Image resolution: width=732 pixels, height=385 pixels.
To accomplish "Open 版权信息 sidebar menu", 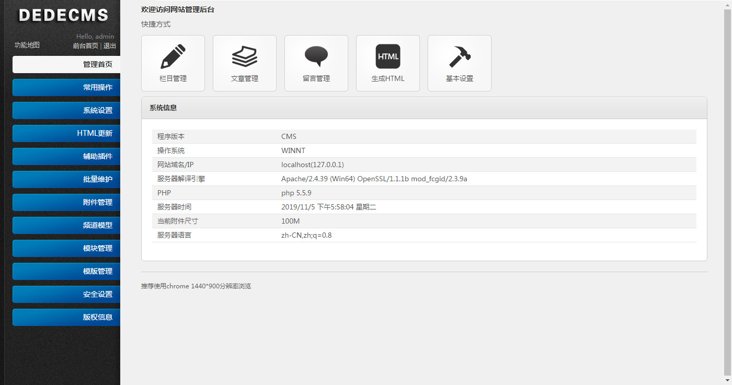I will 66,318.
